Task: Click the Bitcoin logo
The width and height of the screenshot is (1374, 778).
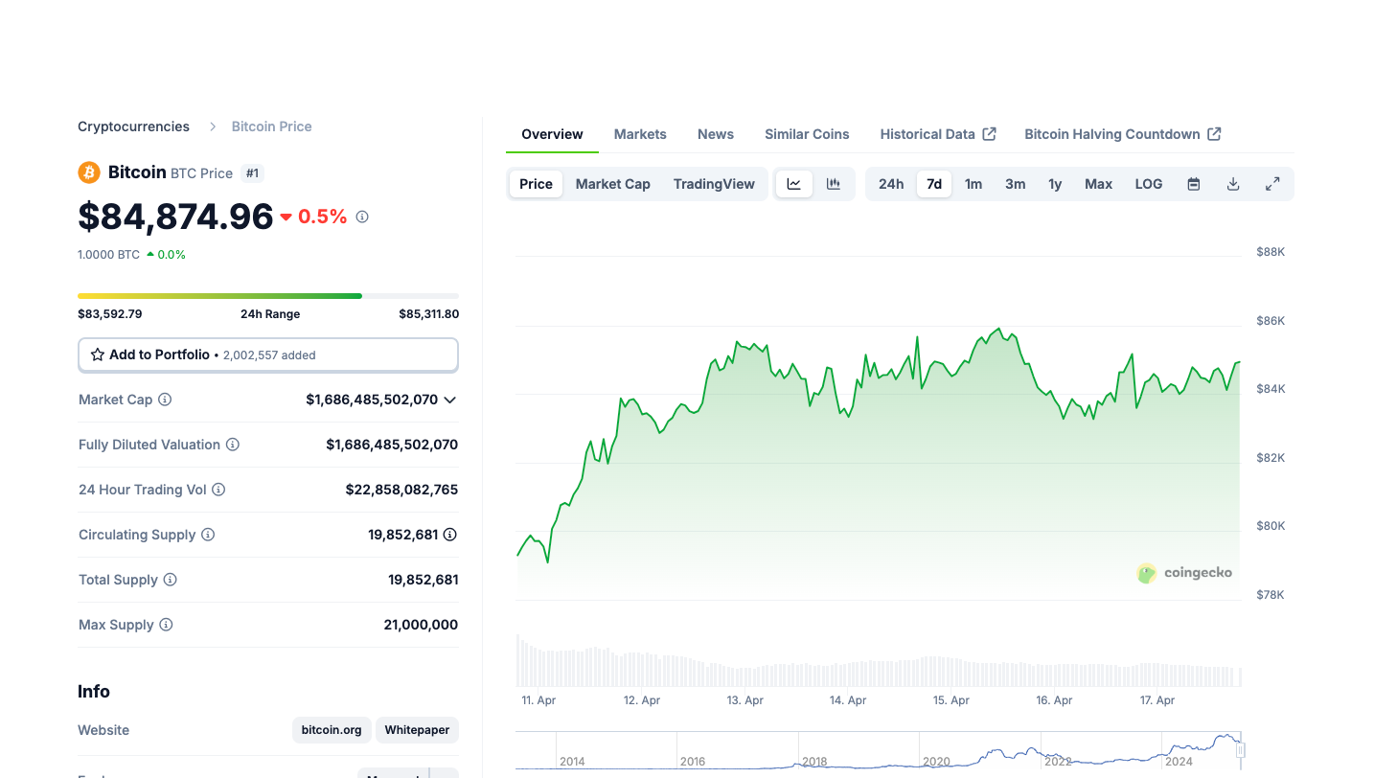Action: tap(89, 172)
